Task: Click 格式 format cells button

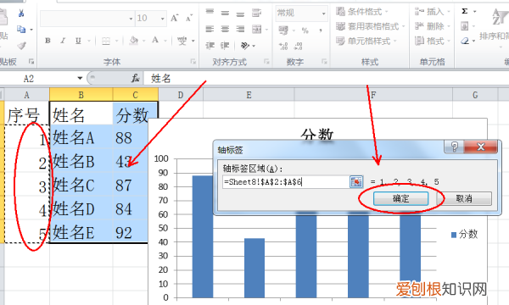Action: [433, 42]
